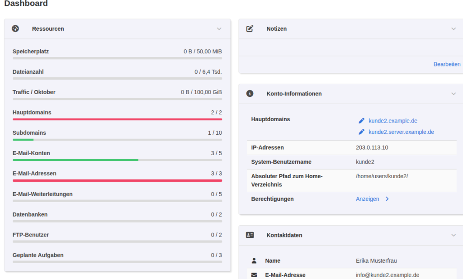
Task: Click the Geplante Aufgaben value 0 / 3
Action: pos(216,255)
